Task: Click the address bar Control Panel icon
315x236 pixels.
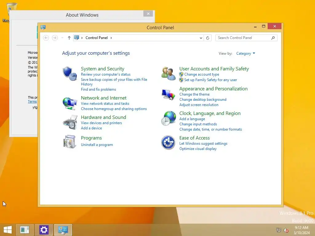Action: pos(77,37)
